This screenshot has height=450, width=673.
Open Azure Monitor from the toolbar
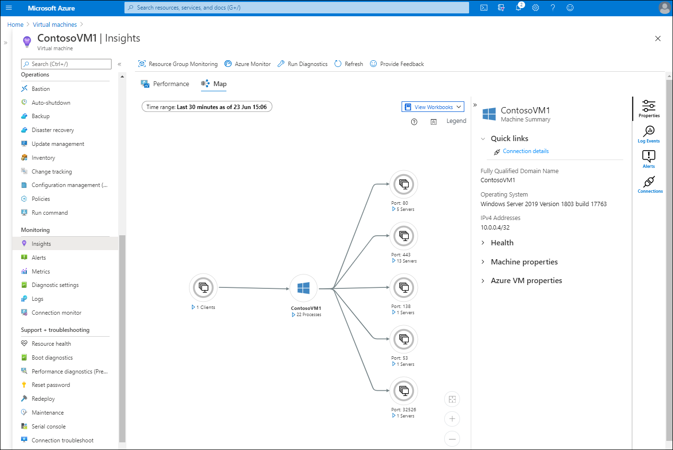[x=247, y=64]
